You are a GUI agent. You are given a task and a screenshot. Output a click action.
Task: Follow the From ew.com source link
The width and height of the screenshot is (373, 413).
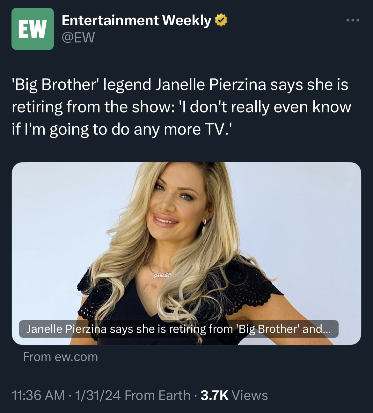point(61,357)
